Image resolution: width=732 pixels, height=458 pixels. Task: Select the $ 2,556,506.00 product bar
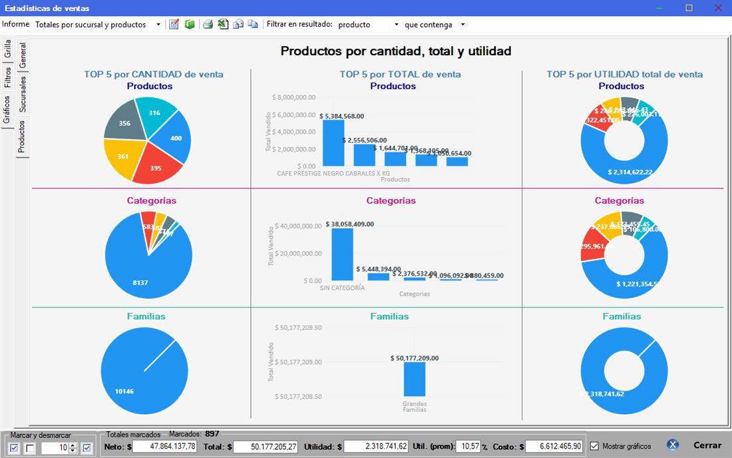364,155
